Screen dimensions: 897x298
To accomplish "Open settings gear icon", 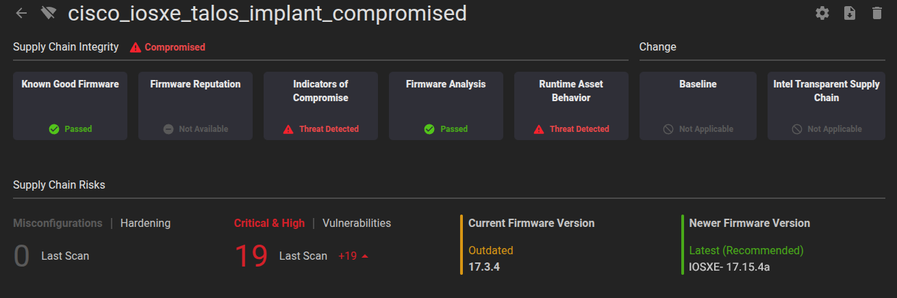I will pyautogui.click(x=822, y=13).
